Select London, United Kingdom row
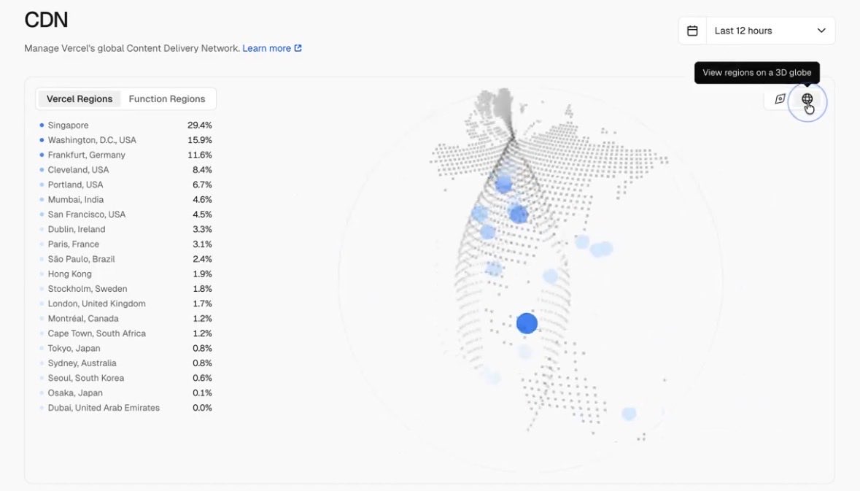 (125, 304)
